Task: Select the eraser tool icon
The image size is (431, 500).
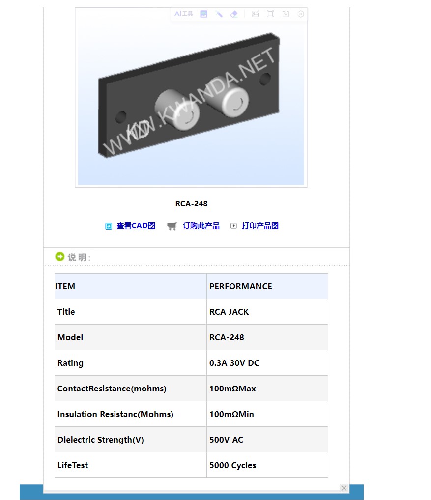Action: tap(234, 14)
